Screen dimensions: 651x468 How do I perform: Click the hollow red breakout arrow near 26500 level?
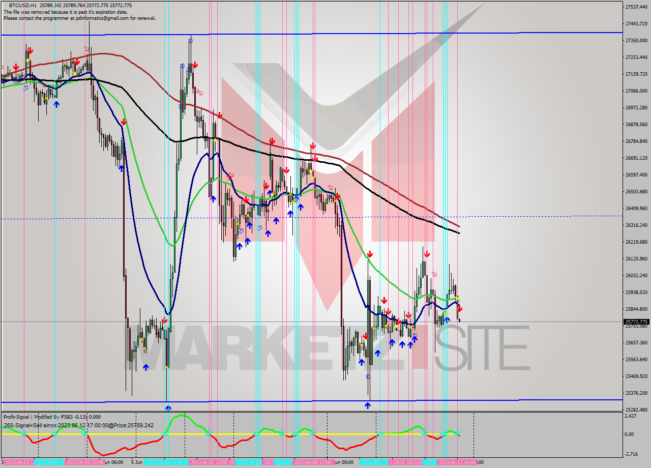[x=331, y=187]
